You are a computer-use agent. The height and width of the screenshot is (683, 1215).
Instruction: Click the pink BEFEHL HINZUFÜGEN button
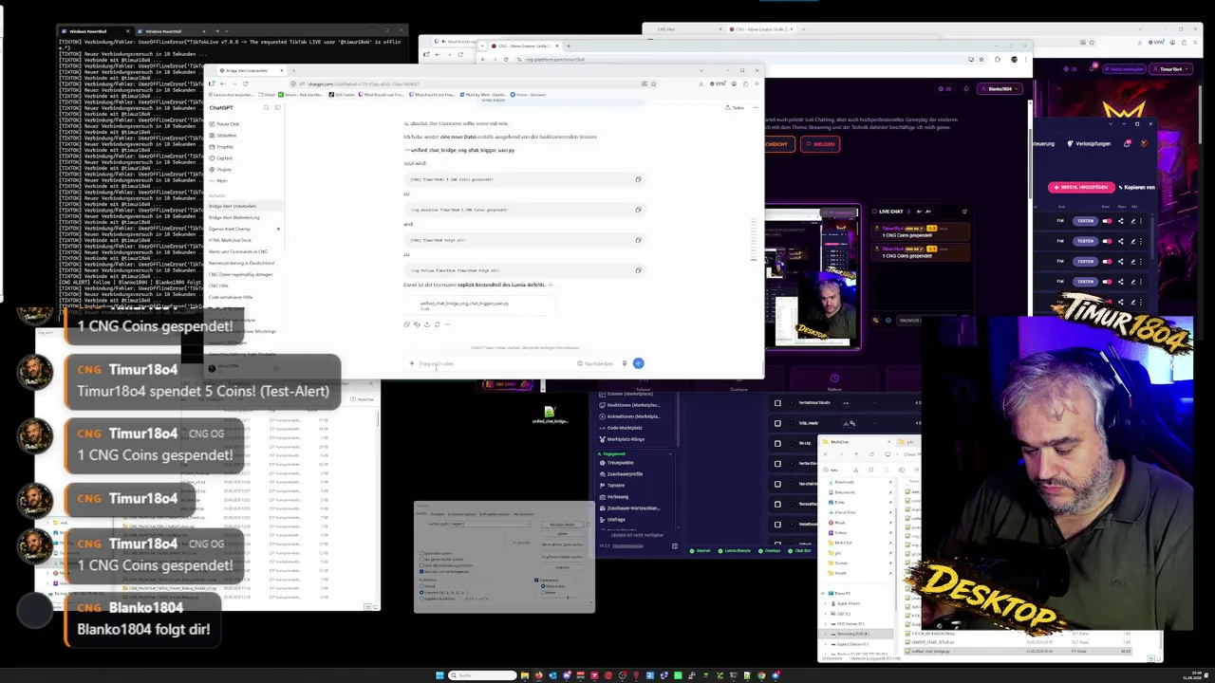click(1082, 187)
